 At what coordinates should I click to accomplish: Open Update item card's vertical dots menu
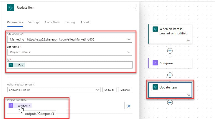pyautogui.click(x=151, y=90)
